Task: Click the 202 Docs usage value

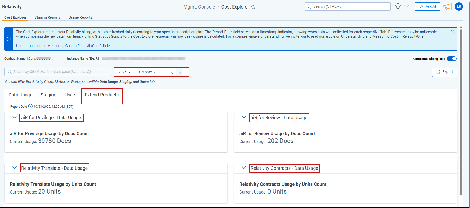Action: (x=280, y=141)
